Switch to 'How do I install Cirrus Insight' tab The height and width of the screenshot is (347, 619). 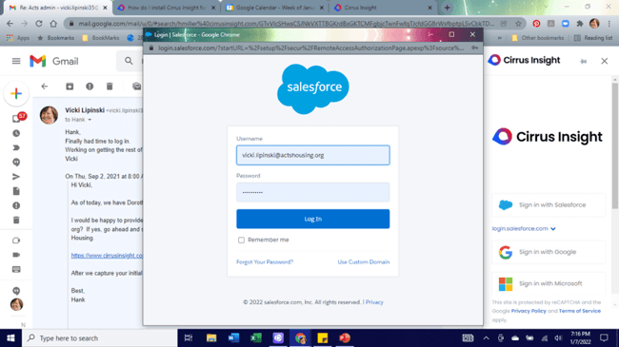pyautogui.click(x=167, y=8)
